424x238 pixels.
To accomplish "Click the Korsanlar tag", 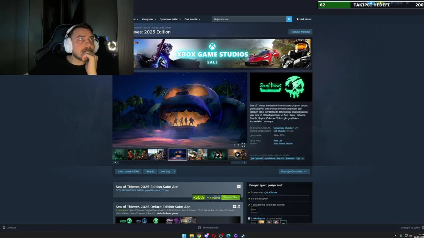I will [x=290, y=158].
